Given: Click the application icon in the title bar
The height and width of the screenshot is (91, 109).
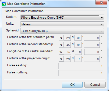Looking at the screenshot, I should point(4,4).
